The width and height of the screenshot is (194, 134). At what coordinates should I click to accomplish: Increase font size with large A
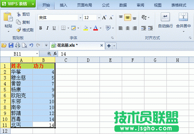point(104,18)
